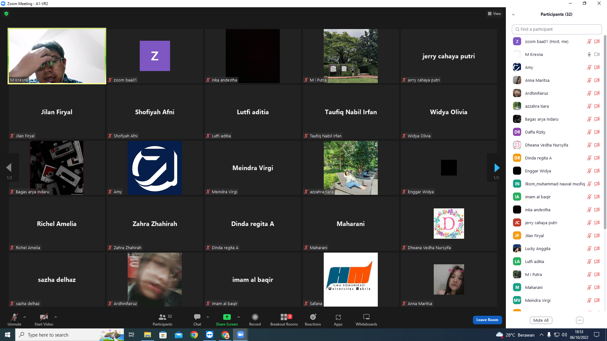607x341 pixels.
Task: Toggle zoom baa01 host video-off icon
Action: [597, 41]
